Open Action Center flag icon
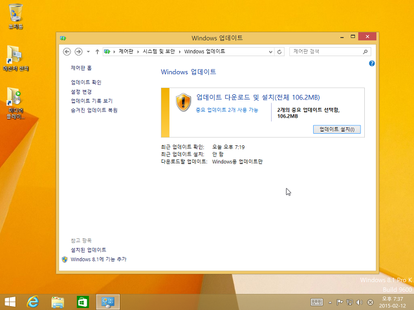Screen dimensions: 414x310 [340, 302]
